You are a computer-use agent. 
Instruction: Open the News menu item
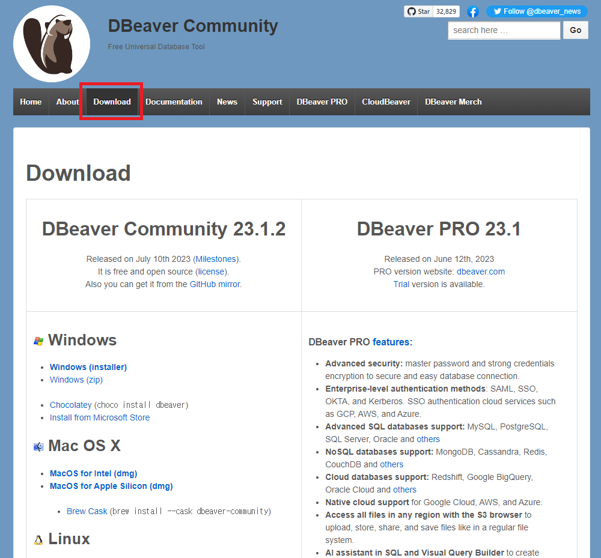[227, 102]
